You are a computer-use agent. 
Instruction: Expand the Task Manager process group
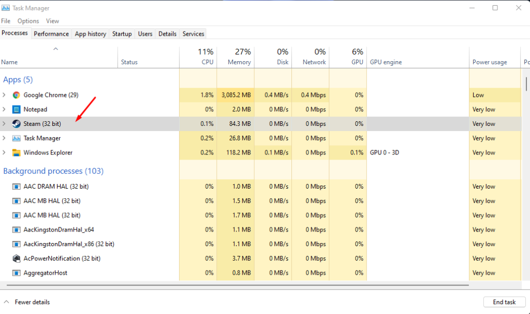click(x=4, y=138)
